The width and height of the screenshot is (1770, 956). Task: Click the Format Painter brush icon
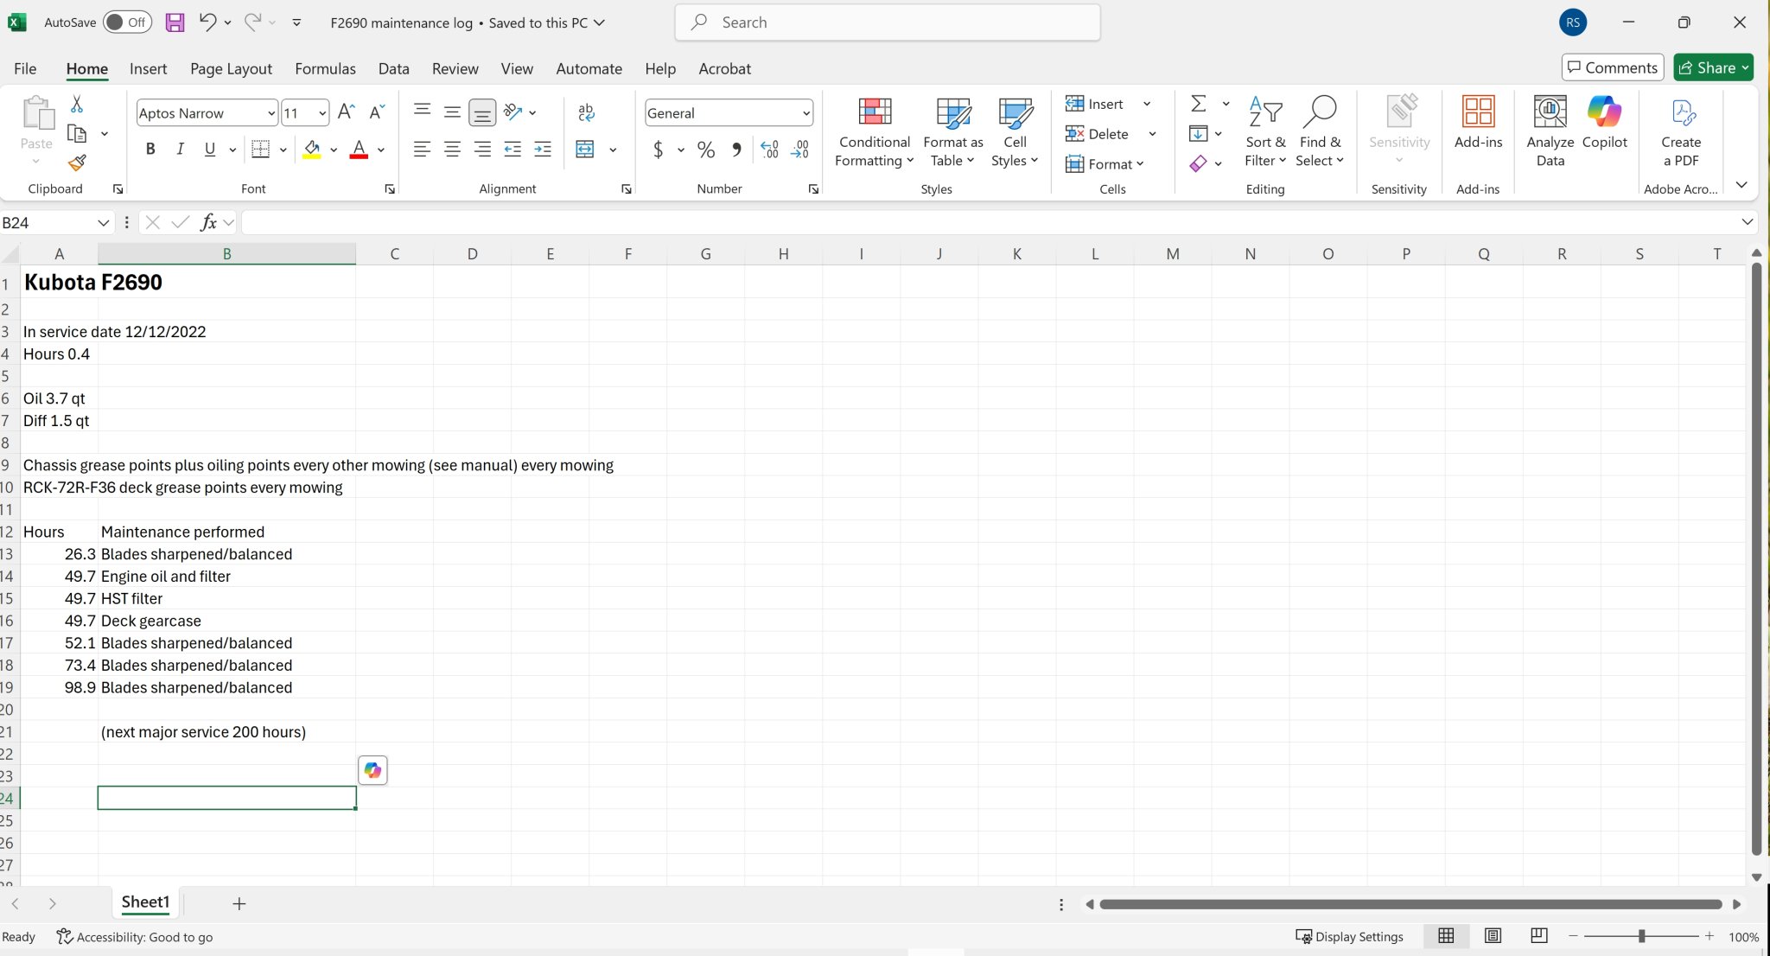click(x=77, y=163)
